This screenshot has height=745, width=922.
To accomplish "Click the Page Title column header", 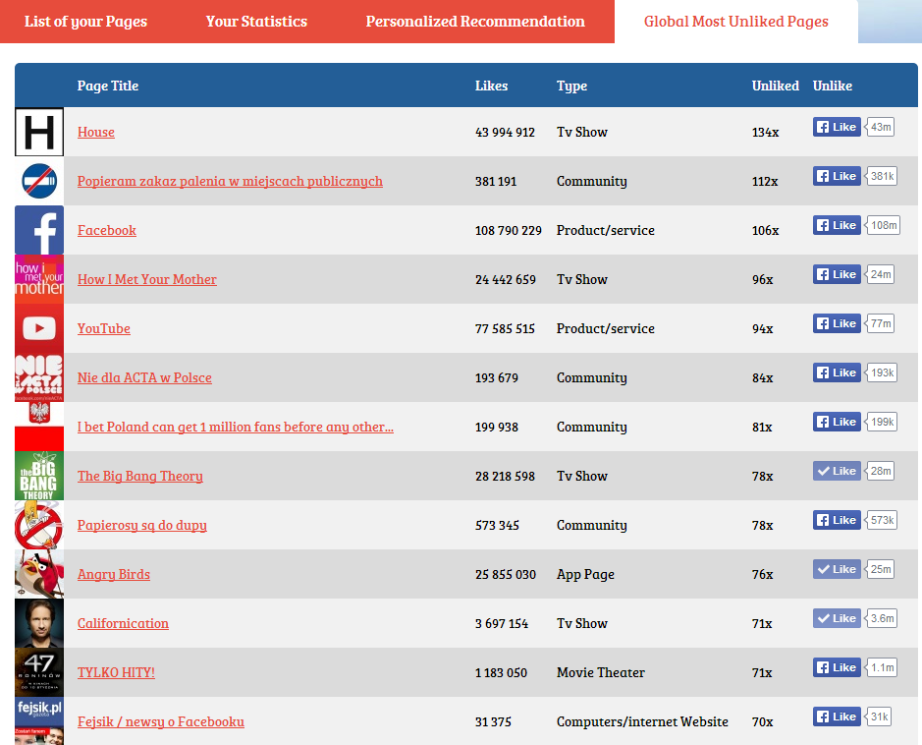I will [108, 86].
